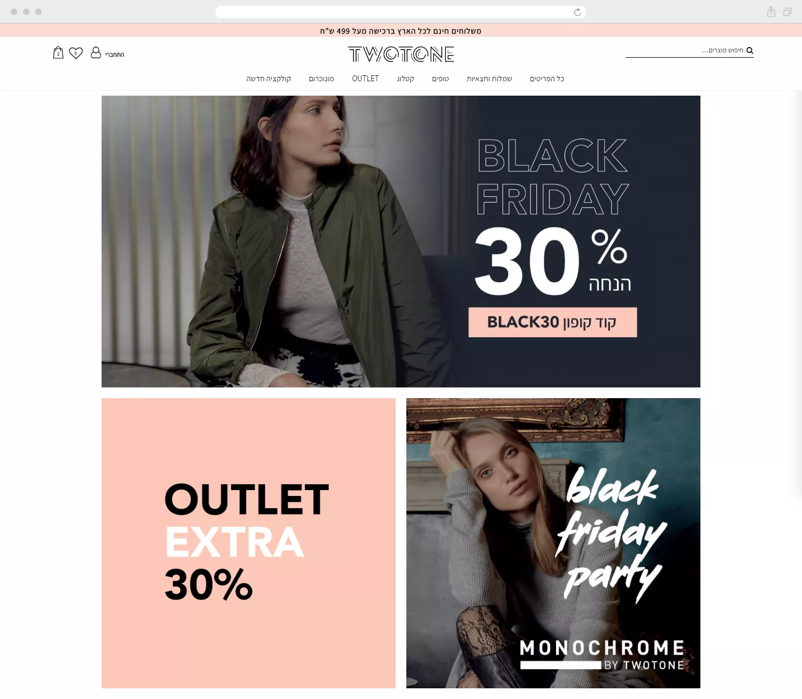This screenshot has height=699, width=802.
Task: Click the browser share icon
Action: (x=771, y=12)
